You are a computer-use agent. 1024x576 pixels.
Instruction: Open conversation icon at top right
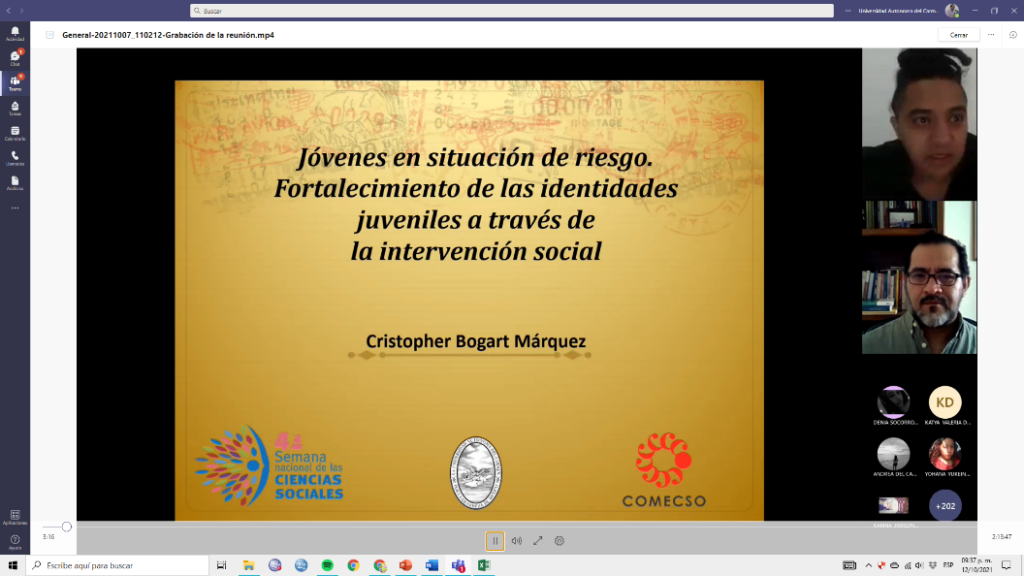(x=1013, y=35)
